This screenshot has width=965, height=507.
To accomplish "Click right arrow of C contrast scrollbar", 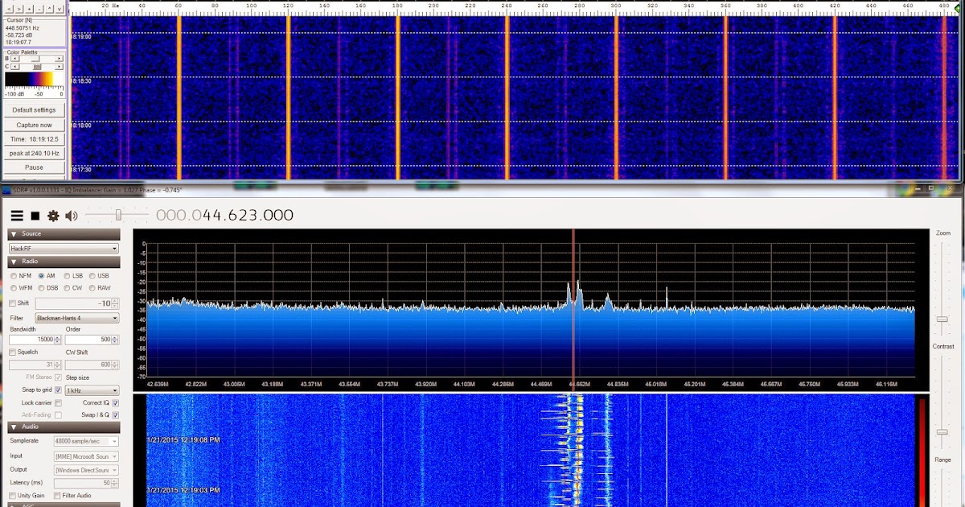I will tap(59, 67).
